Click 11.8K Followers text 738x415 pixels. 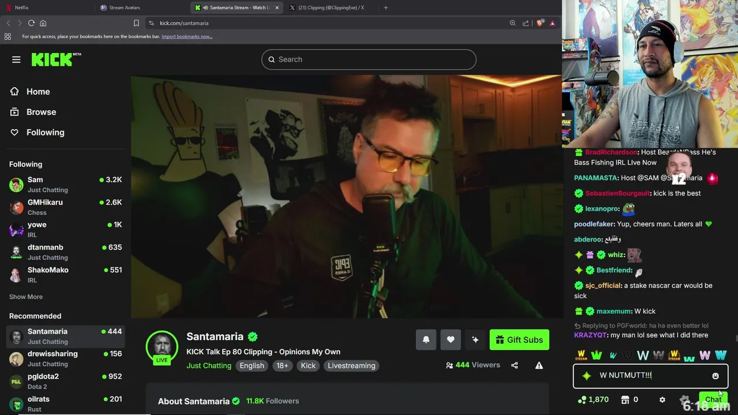(x=273, y=401)
